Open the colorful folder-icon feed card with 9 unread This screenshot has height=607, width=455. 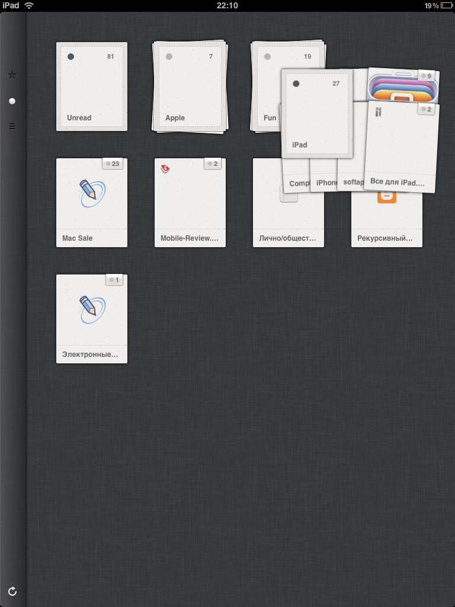(x=402, y=85)
